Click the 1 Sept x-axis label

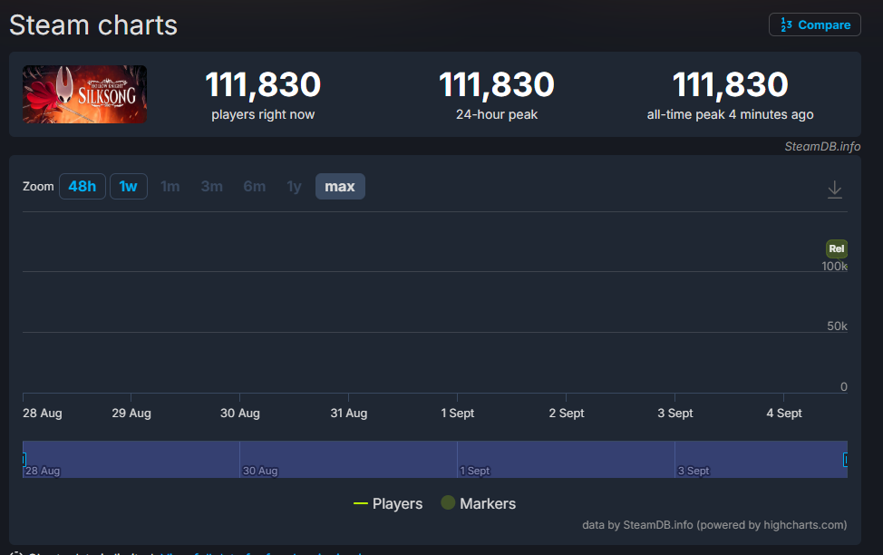[457, 413]
